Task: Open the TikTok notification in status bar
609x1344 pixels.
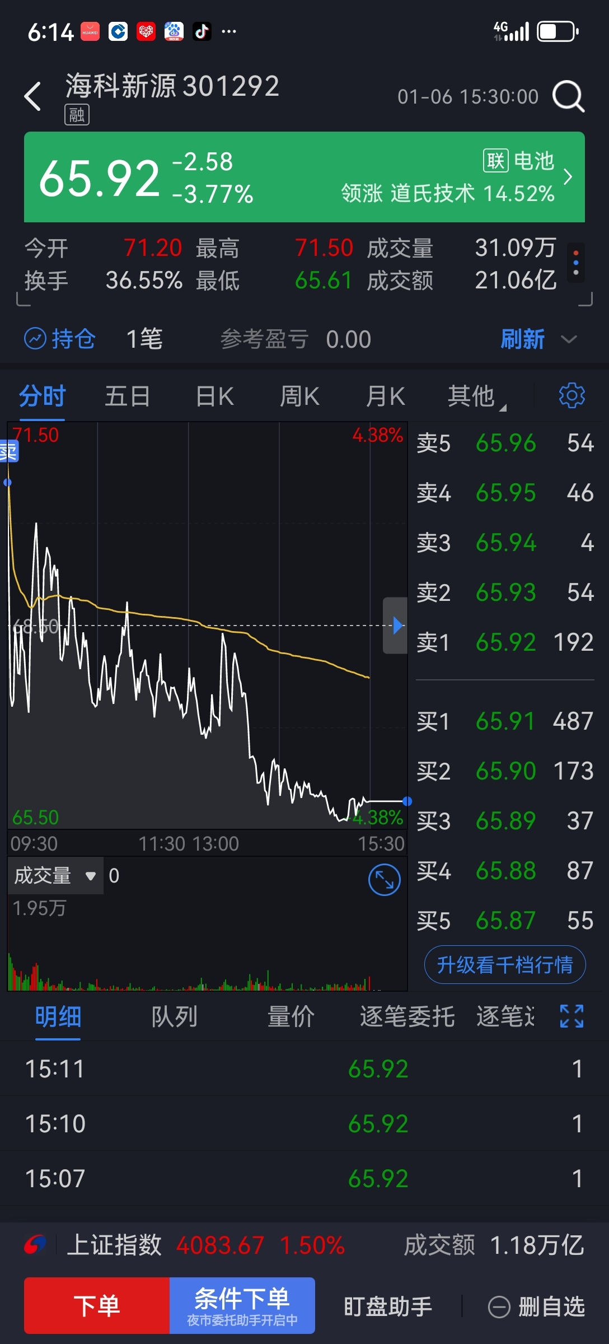Action: click(x=202, y=31)
